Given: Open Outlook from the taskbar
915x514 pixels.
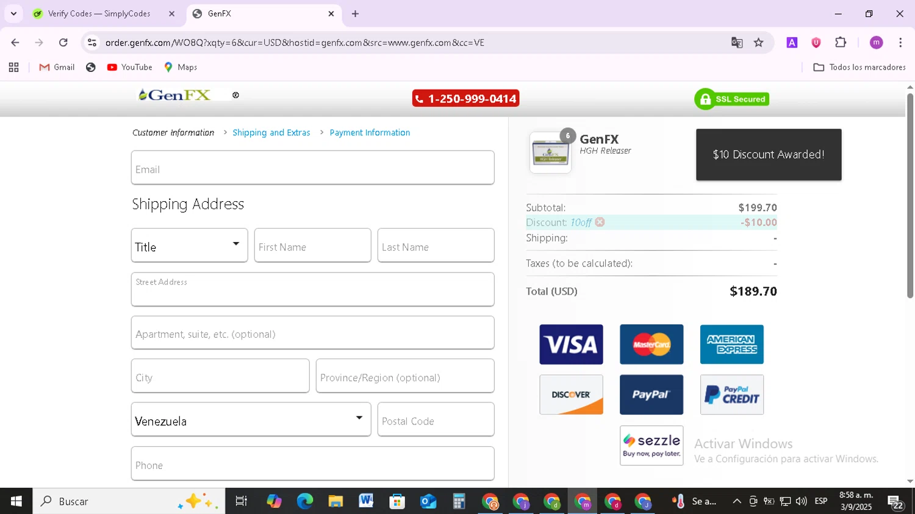Looking at the screenshot, I should 428,501.
